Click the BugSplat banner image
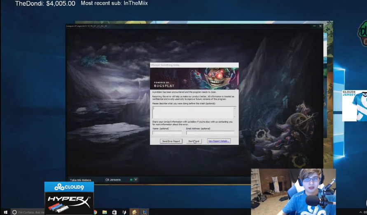367x215 pixels. tap(194, 79)
